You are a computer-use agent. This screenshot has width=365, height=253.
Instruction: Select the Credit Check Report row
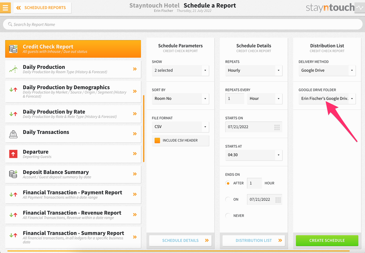click(73, 49)
